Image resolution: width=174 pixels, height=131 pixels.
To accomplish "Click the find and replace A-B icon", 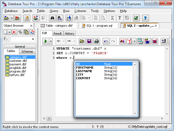I will coord(60,18).
